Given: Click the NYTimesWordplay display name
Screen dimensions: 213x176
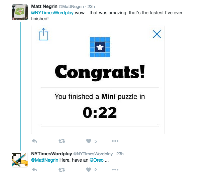Looking at the screenshot, I should (x=51, y=154).
